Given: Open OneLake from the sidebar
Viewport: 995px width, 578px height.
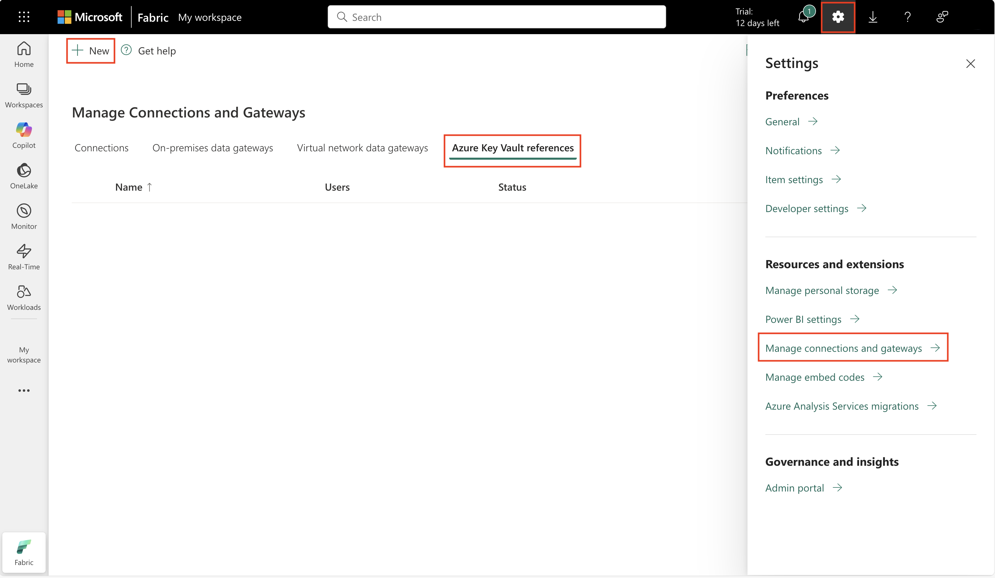Looking at the screenshot, I should tap(23, 176).
